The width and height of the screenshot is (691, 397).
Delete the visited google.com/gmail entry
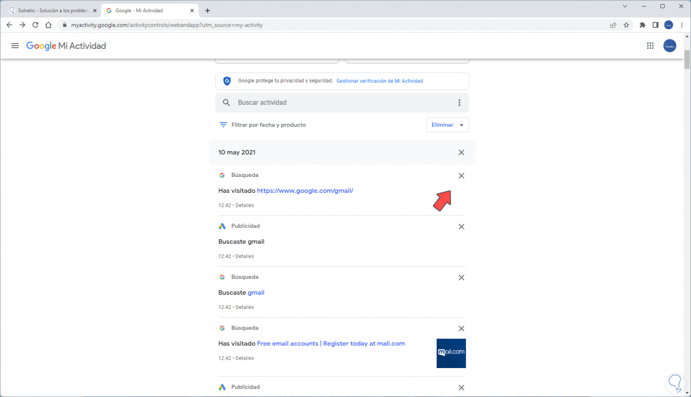coord(461,176)
